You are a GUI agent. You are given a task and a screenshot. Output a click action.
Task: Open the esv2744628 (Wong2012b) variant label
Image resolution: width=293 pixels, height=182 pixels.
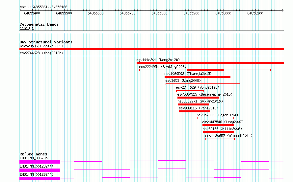pos(41,53)
